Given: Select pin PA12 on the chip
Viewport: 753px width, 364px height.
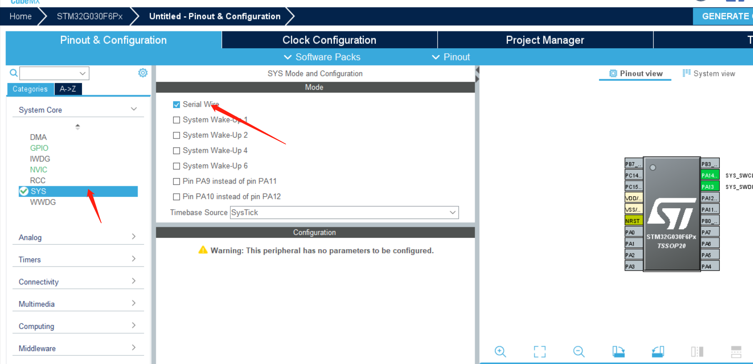Looking at the screenshot, I should 710,198.
